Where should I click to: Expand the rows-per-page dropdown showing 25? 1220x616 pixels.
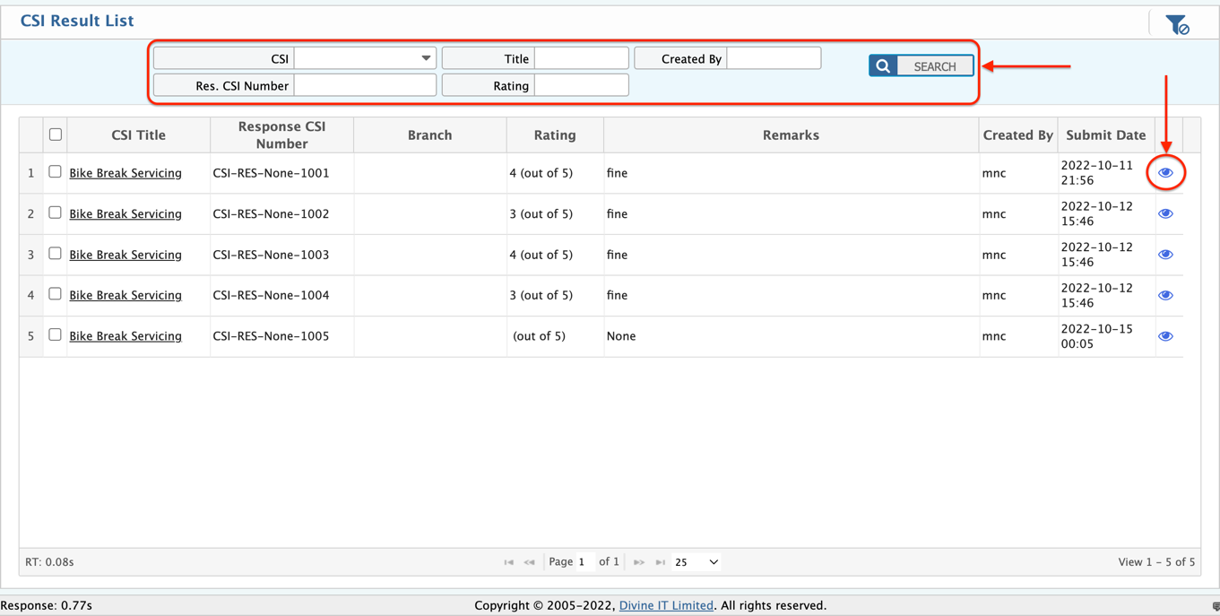pyautogui.click(x=697, y=561)
